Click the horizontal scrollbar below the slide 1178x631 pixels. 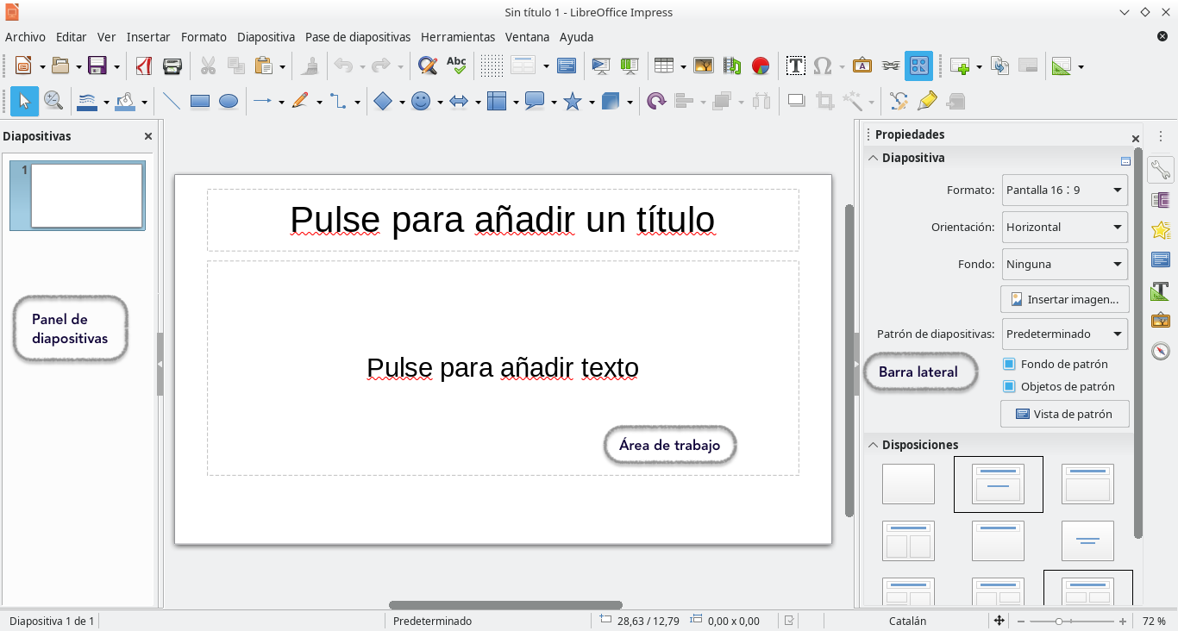point(505,605)
